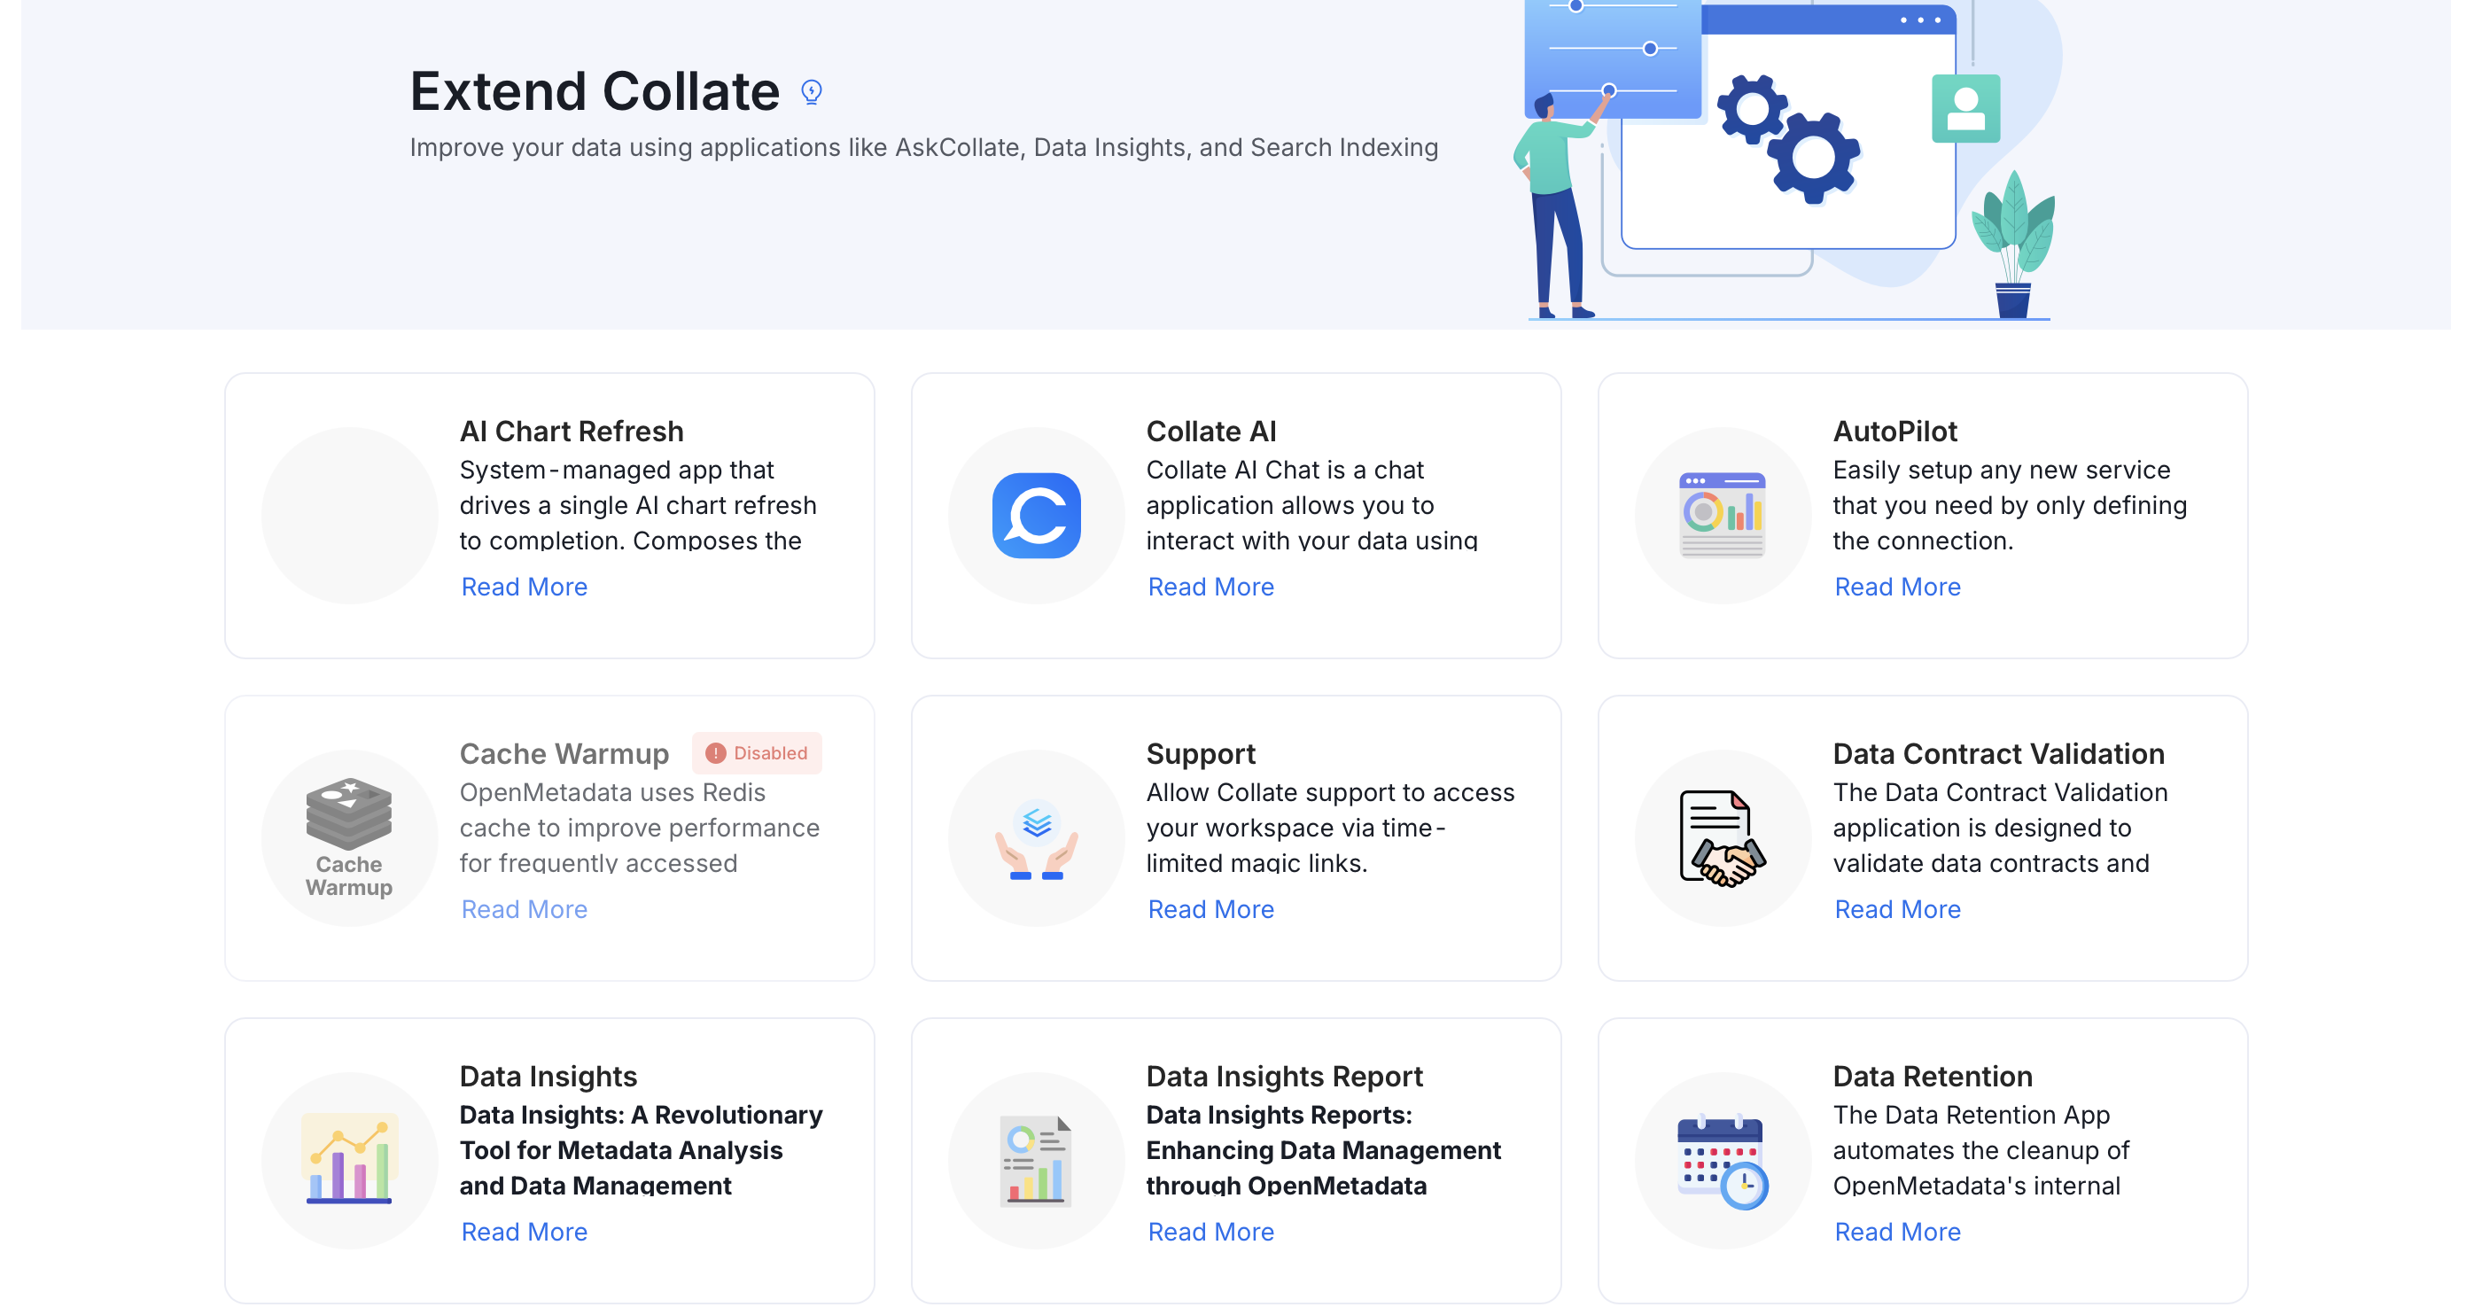
Task: Click the Support hands icon
Action: 1036,838
